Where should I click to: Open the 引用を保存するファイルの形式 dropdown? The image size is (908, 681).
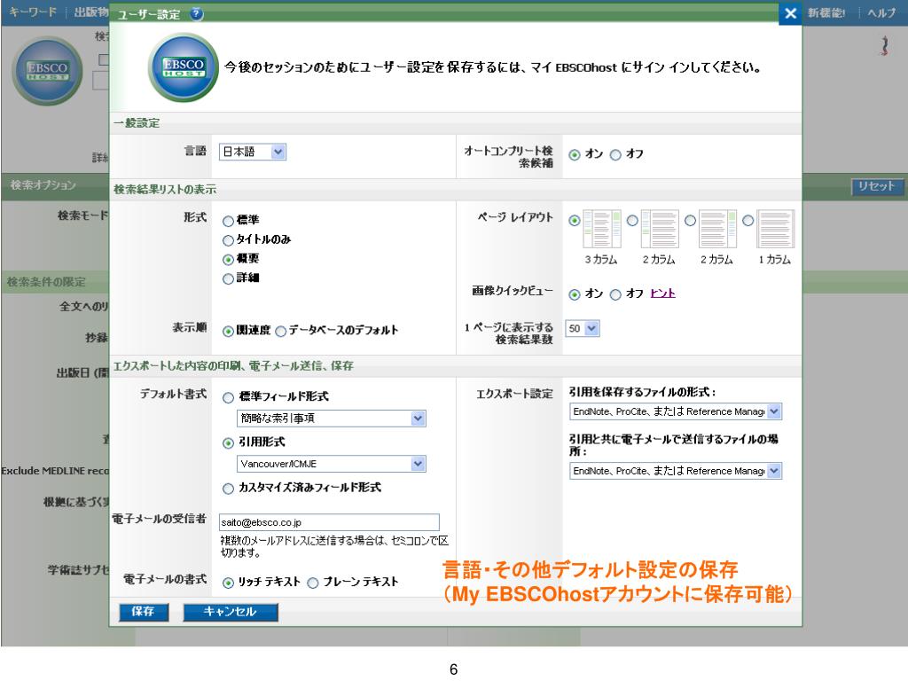[x=676, y=411]
